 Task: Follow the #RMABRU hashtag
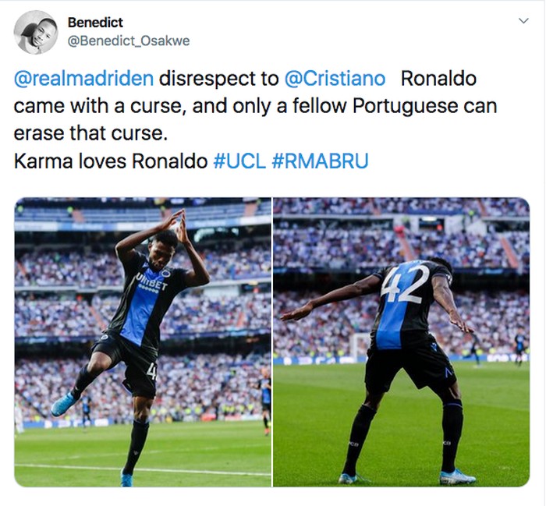320,161
